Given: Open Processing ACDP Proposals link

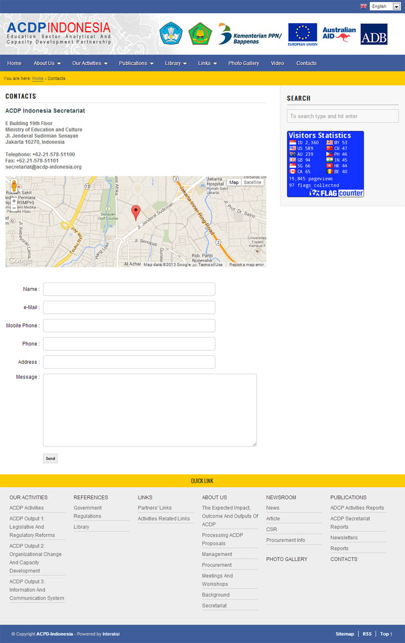Looking at the screenshot, I should point(222,539).
